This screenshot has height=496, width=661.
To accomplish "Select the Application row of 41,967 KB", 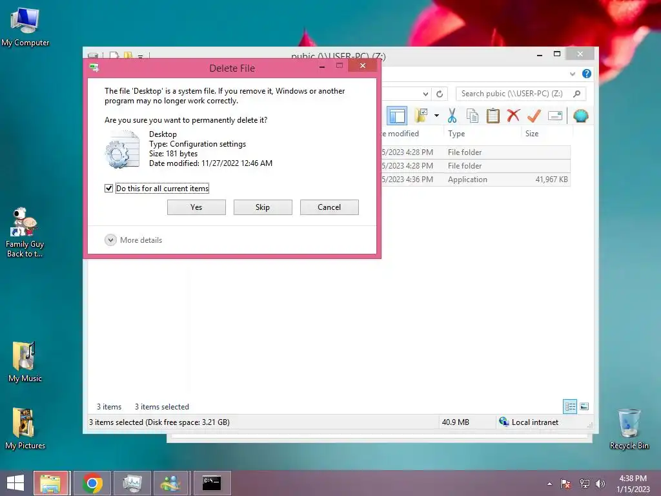I will pyautogui.click(x=476, y=180).
